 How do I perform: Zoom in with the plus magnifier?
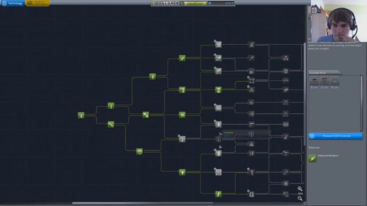pos(300,188)
